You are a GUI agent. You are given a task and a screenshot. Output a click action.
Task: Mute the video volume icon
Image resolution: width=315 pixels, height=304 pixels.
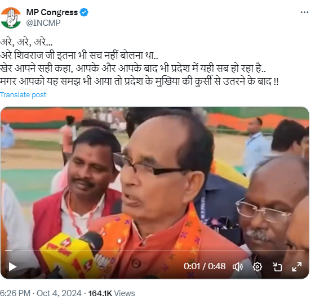pos(238,267)
